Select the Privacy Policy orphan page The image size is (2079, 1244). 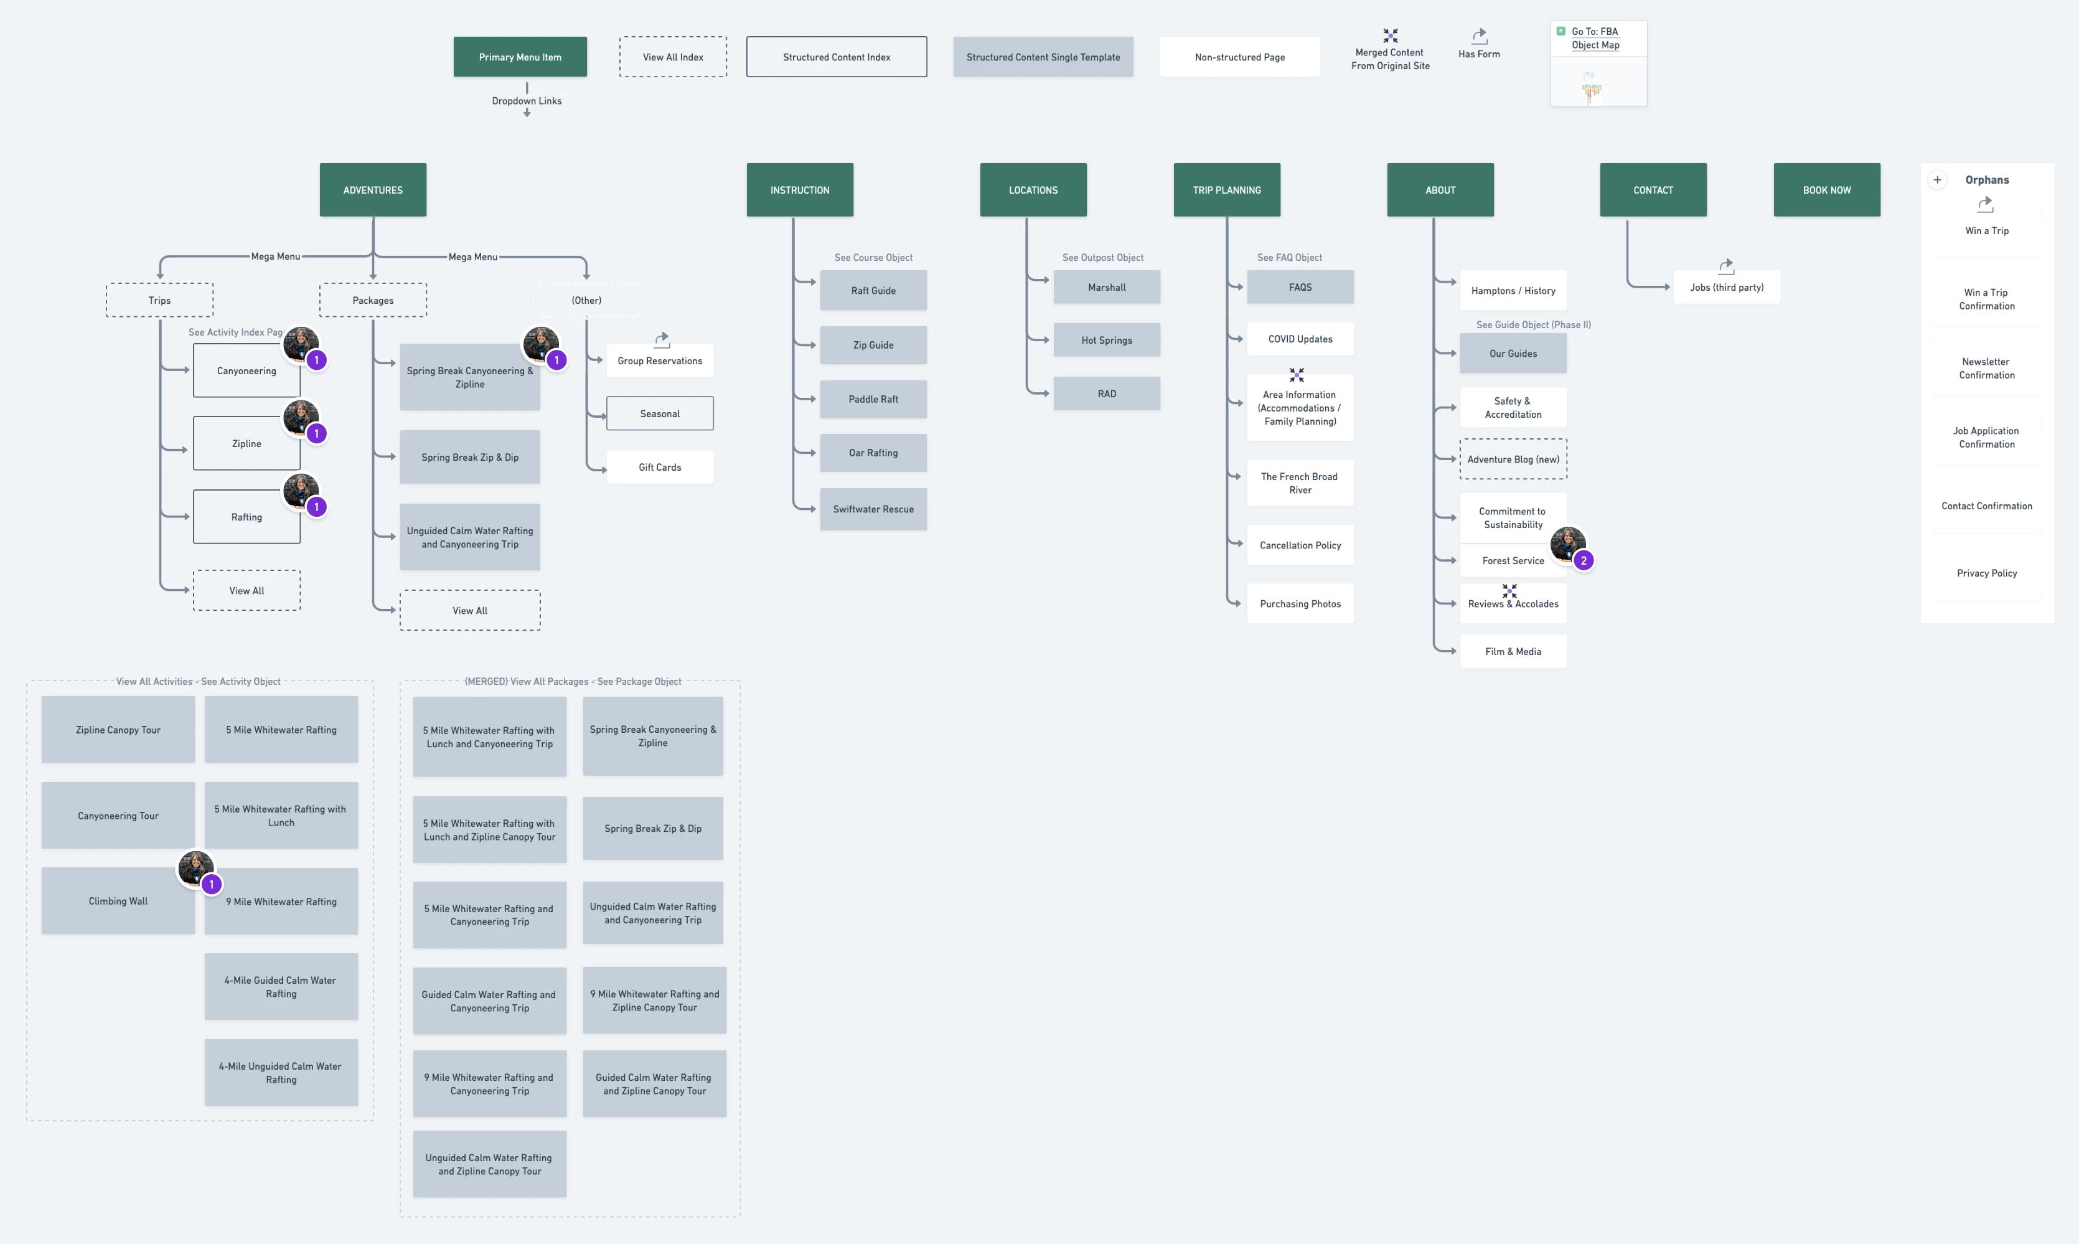[1986, 573]
